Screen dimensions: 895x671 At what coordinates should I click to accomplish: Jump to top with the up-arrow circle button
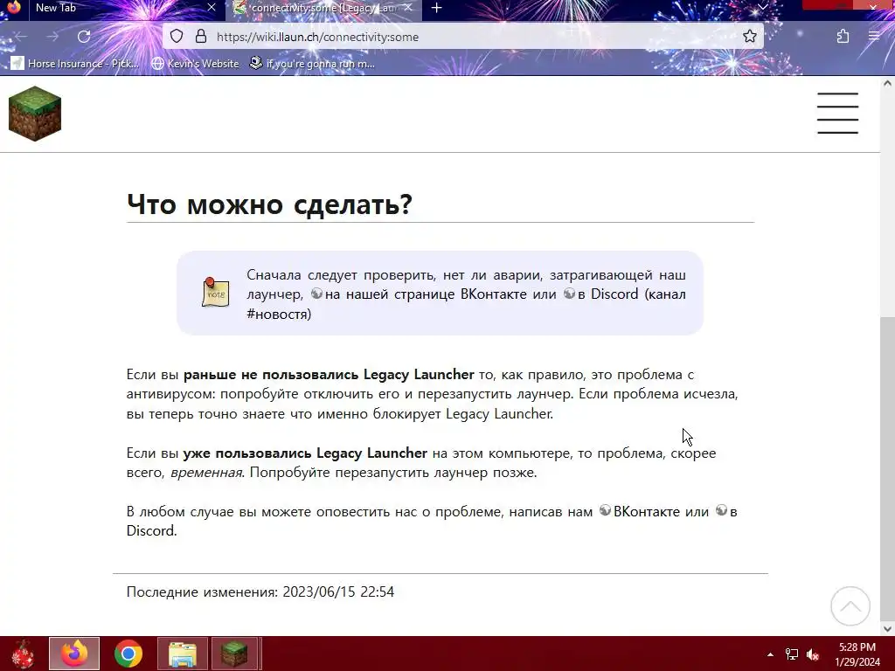[x=850, y=606]
